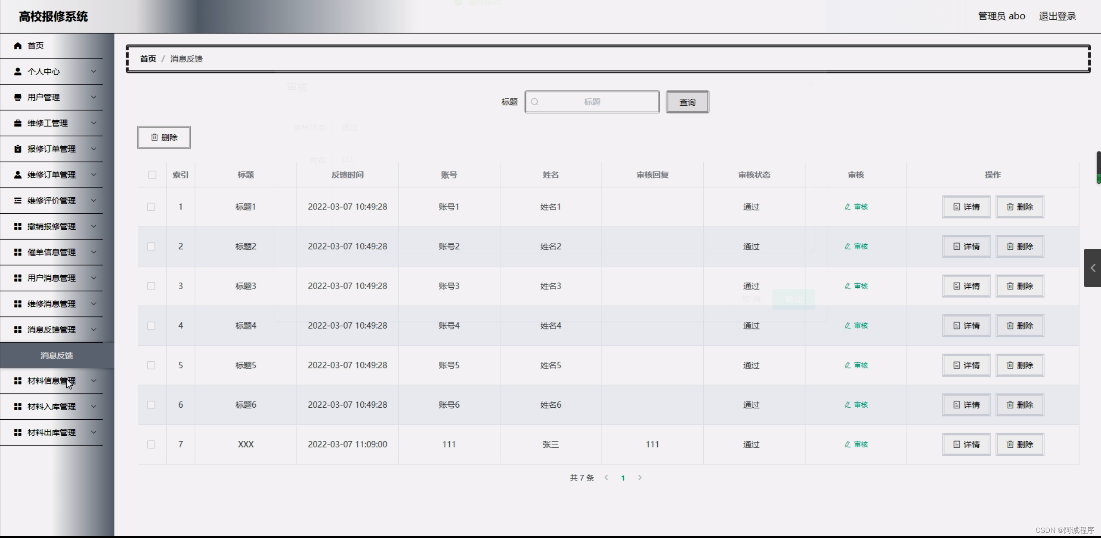This screenshot has height=538, width=1101.
Task: Click the trash icon on the bulk delete button
Action: point(154,137)
